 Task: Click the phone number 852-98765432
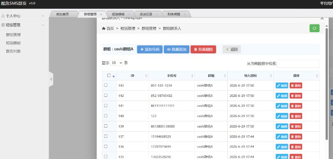click(x=162, y=96)
